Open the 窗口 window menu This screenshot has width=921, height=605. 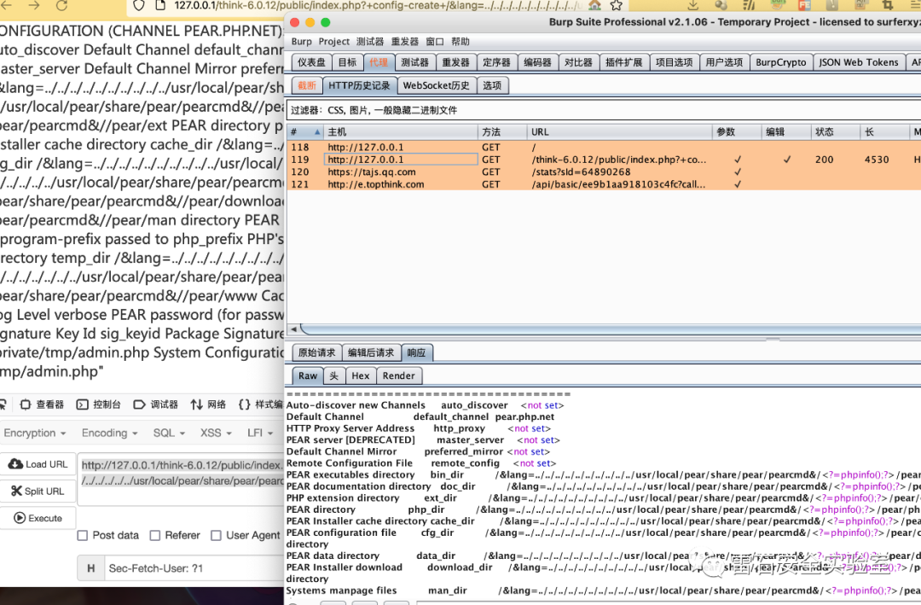[x=435, y=42]
